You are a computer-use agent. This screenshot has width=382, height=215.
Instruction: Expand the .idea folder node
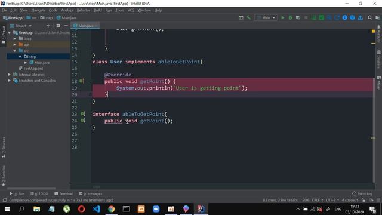pos(14,38)
